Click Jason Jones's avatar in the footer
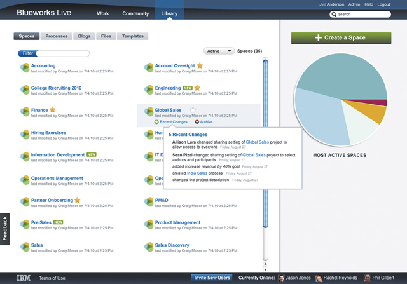 [281, 278]
